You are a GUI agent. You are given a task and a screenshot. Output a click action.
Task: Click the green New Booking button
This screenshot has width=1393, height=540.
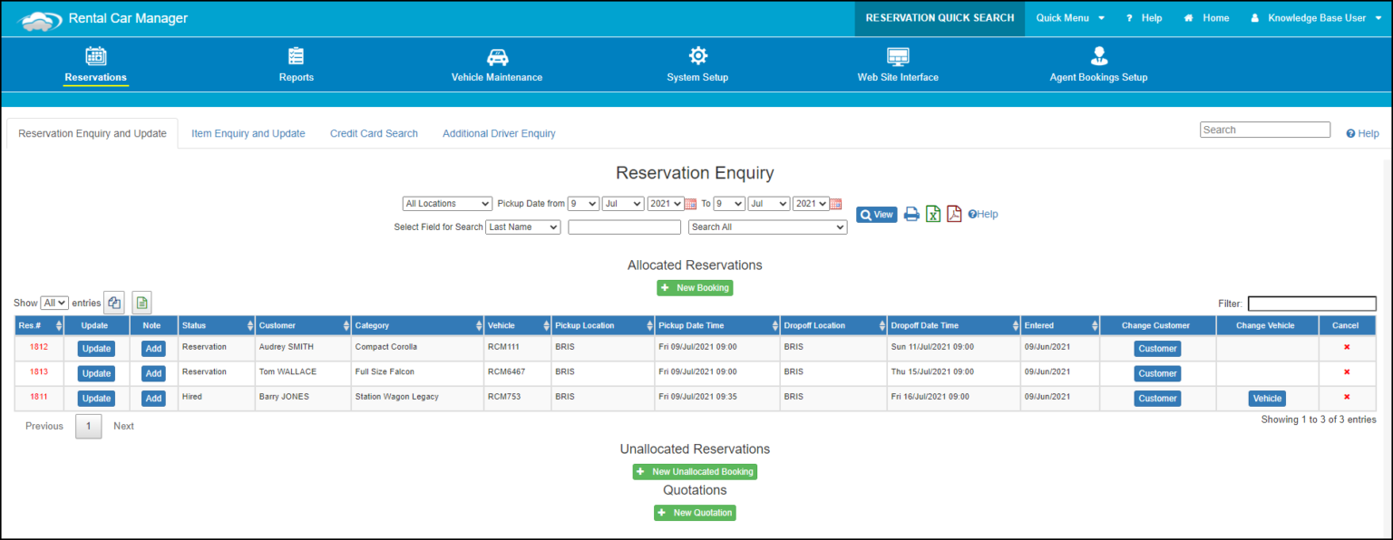(x=695, y=287)
